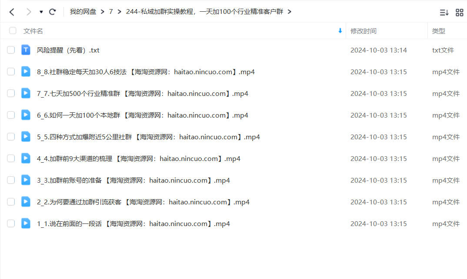Click date 2024-10-03 13:14 of txt file

click(379, 50)
